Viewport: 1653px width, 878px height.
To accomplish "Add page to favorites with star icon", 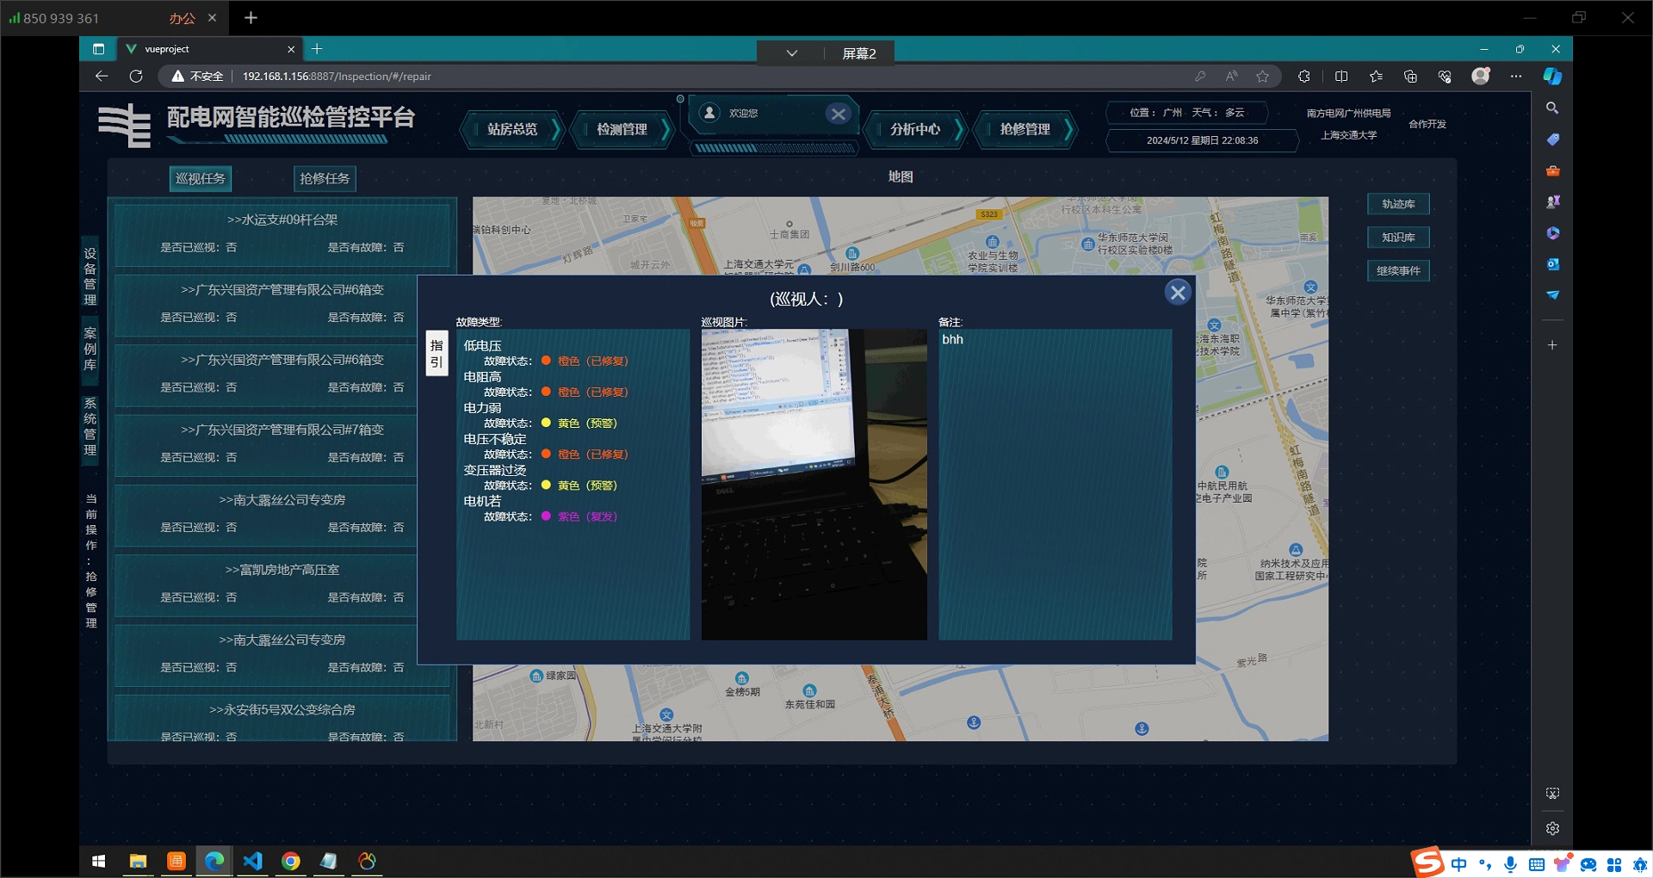I will point(1262,76).
